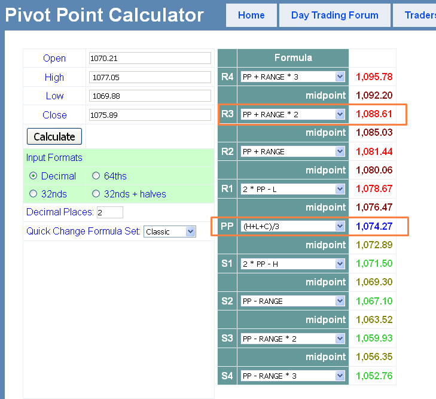Choose the 64ths input format
Screen dimensions: 436x399
[96, 176]
